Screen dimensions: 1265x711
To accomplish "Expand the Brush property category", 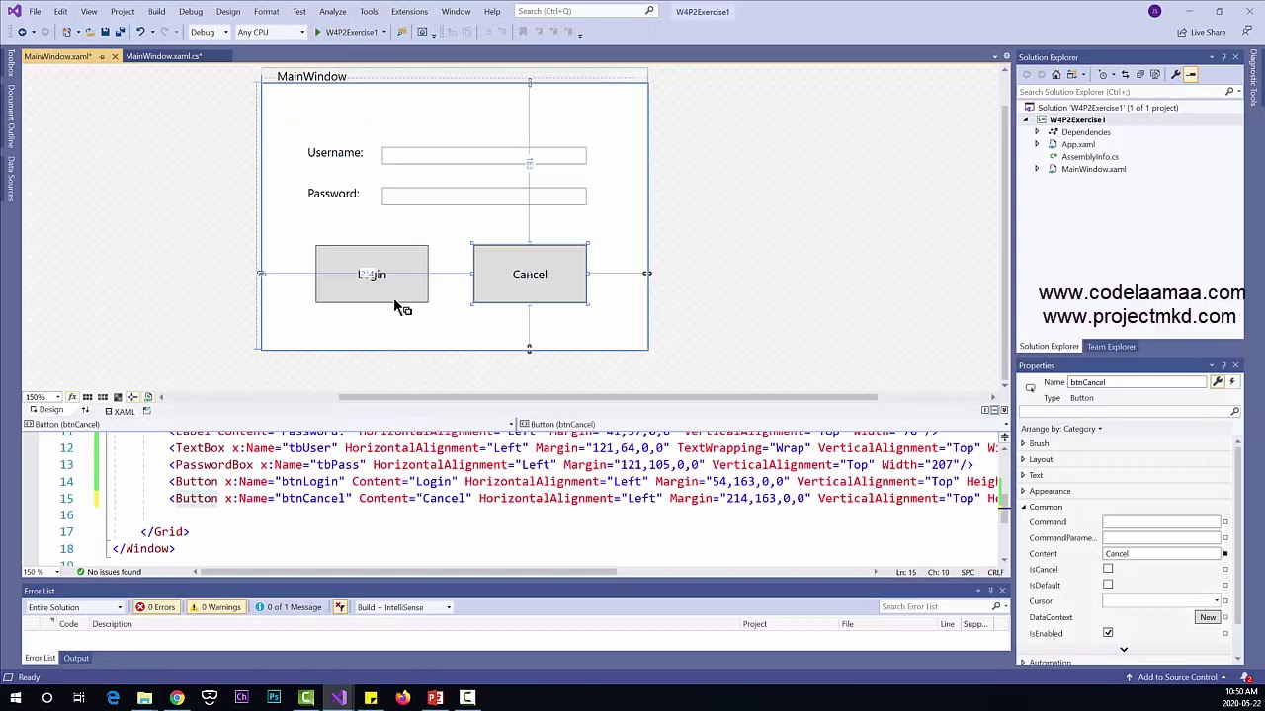I will (1023, 443).
